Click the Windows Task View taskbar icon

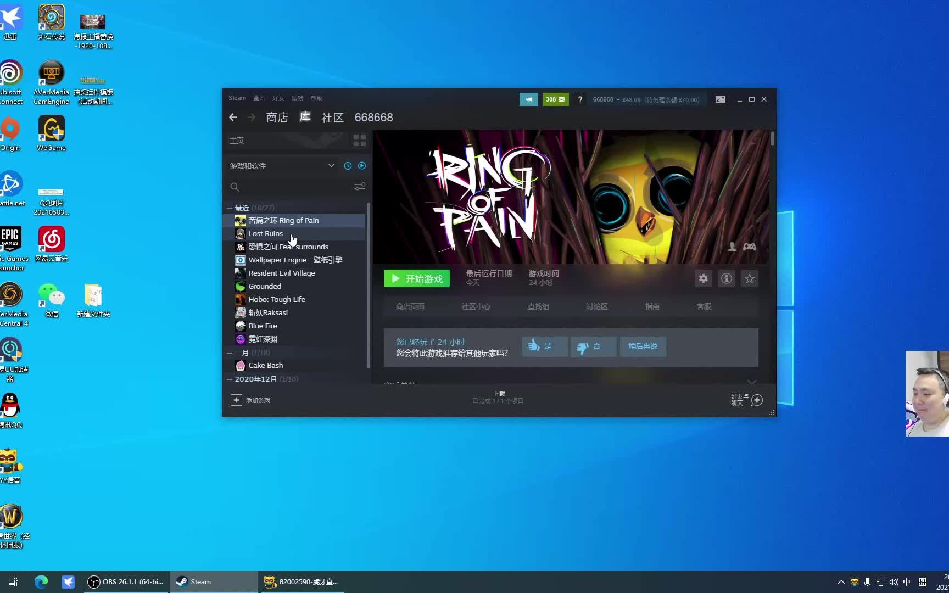[13, 582]
